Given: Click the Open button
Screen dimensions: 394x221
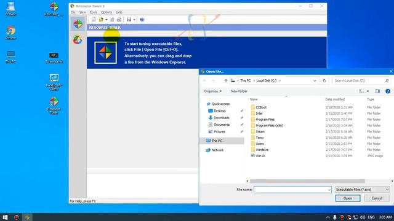Looking at the screenshot, I should pos(348,198).
